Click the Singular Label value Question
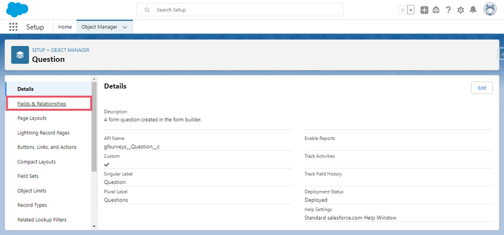504x235 pixels. [x=115, y=182]
